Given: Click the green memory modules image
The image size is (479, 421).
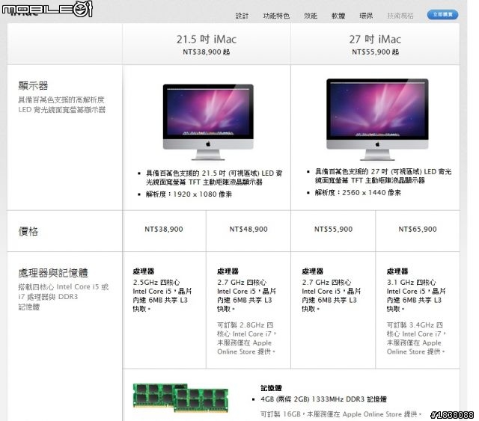Looking at the screenshot, I should click(x=180, y=398).
